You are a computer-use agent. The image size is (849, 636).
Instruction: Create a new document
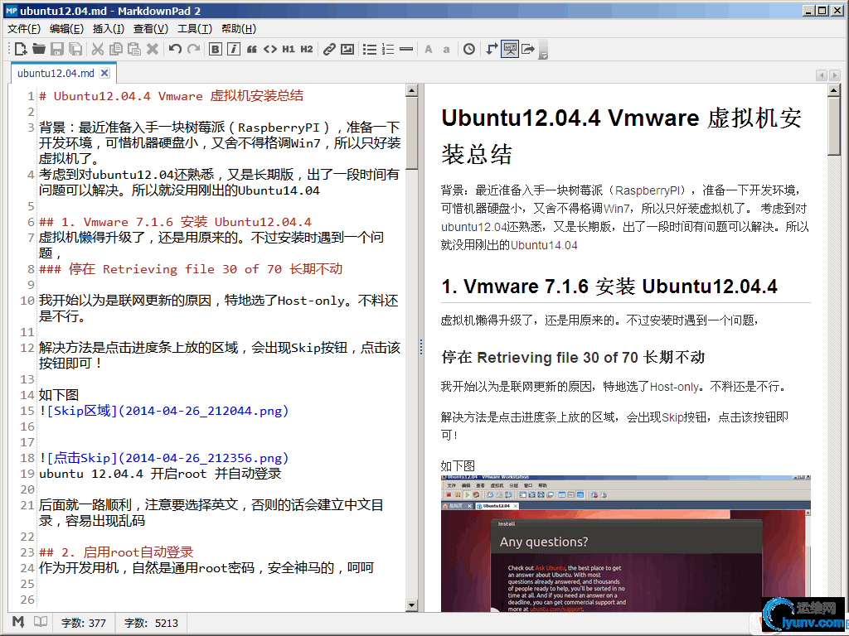[21, 49]
